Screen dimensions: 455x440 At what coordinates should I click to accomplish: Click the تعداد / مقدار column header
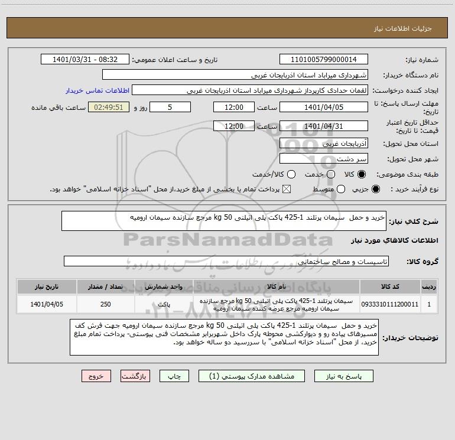tap(106, 286)
